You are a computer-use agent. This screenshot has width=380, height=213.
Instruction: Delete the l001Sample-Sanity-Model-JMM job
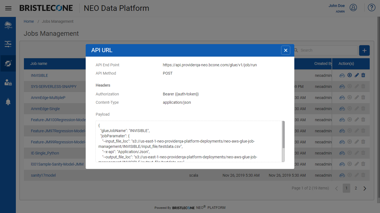363,164
